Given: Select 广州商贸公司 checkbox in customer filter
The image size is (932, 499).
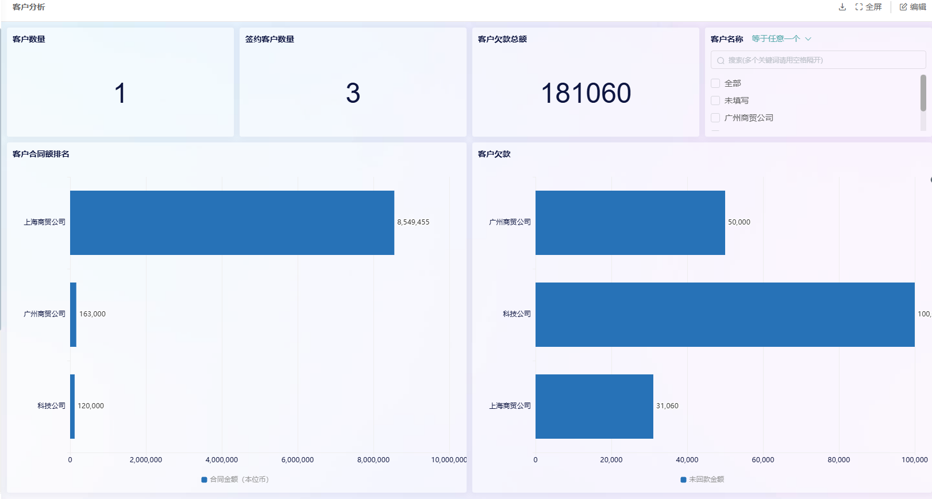Looking at the screenshot, I should click(x=715, y=118).
